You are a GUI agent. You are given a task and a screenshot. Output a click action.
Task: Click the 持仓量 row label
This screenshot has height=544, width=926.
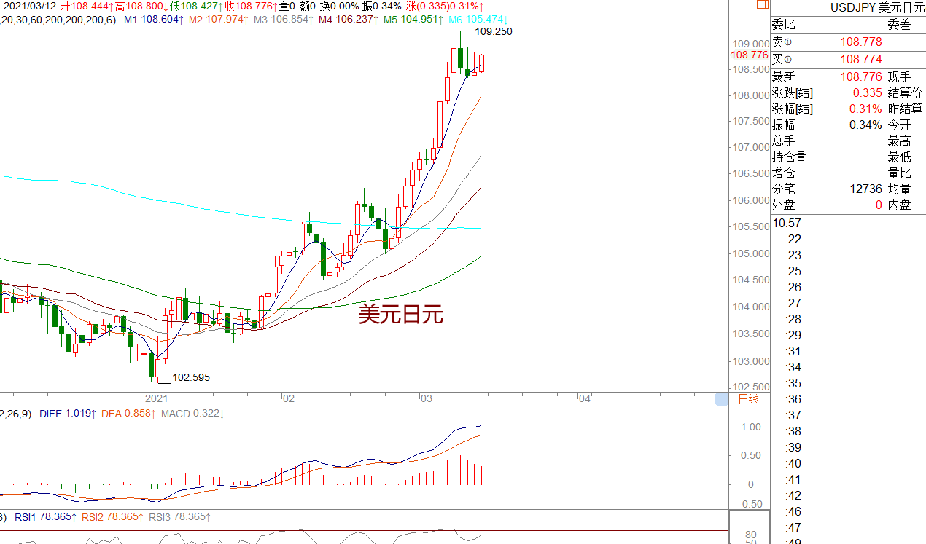click(789, 157)
